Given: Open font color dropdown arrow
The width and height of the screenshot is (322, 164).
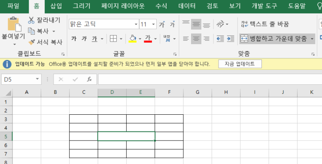Looking at the screenshot, I should click(155, 39).
